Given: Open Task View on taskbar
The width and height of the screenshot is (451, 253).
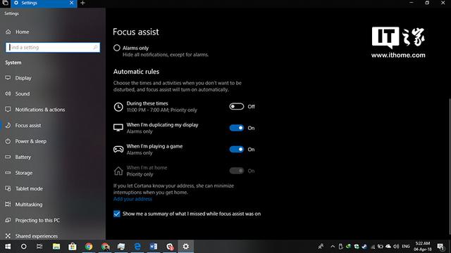Looking at the screenshot, I should coord(39,247).
